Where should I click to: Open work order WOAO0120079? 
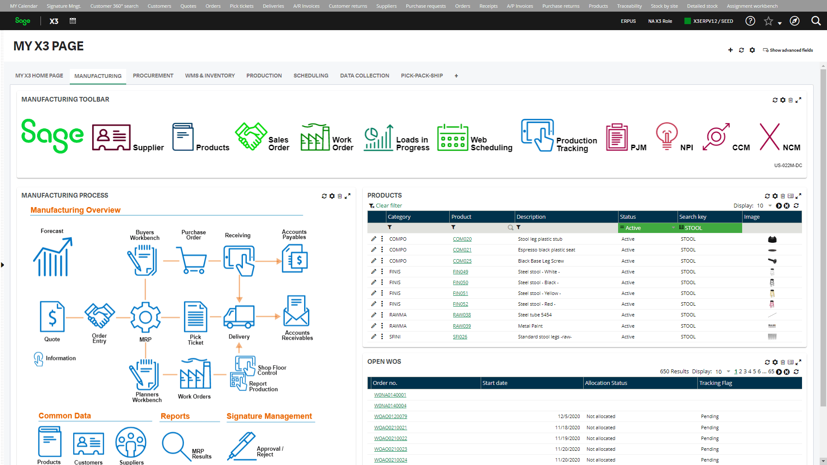390,416
